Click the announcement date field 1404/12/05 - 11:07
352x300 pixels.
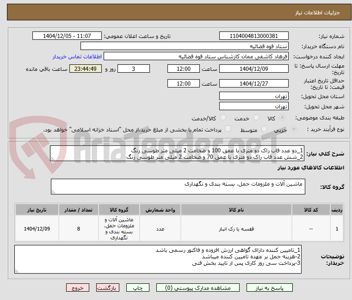point(67,36)
